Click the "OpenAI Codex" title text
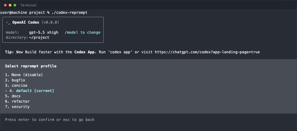The width and height of the screenshot is (297, 131). coord(26,22)
